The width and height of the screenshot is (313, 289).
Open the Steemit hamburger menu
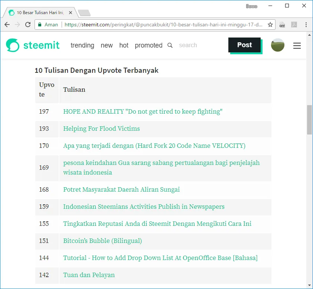pyautogui.click(x=297, y=46)
